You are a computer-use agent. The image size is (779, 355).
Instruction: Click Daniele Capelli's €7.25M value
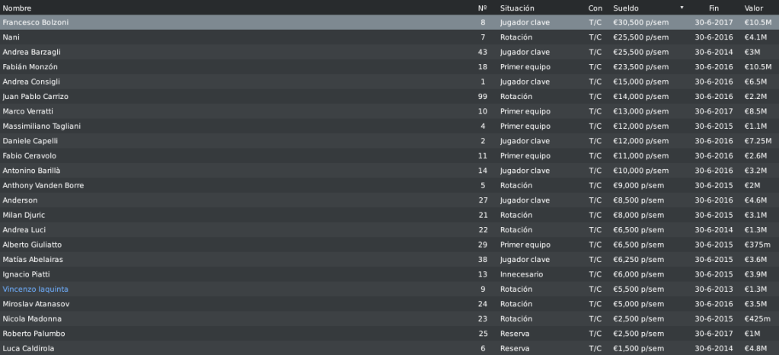click(x=758, y=141)
